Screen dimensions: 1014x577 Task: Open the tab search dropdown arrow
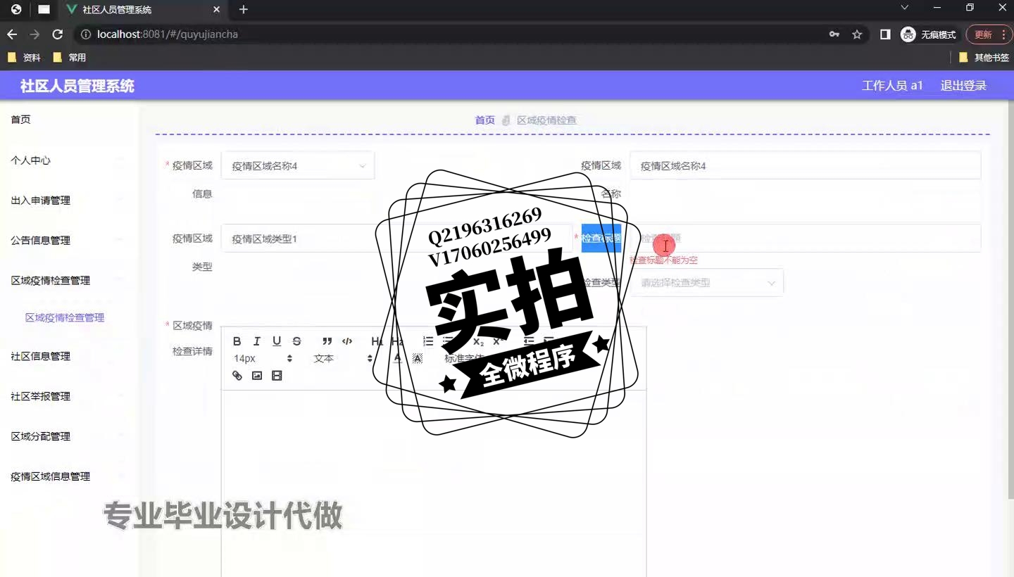[905, 8]
